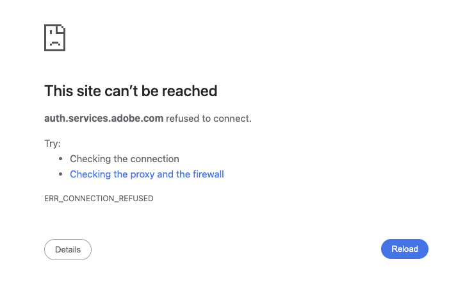Image resolution: width=465 pixels, height=289 pixels.
Task: Click the sad face inside the page icon
Action: click(x=54, y=42)
